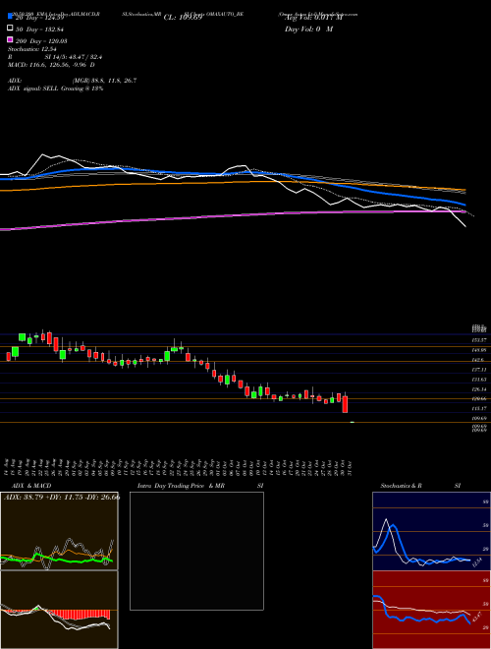491x649 pixels.
Task: Open the red RSI chart panel
Action: [431, 610]
